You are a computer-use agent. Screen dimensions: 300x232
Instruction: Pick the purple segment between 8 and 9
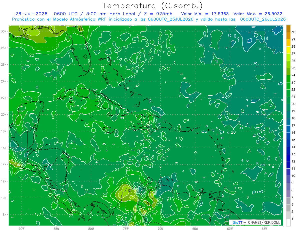(x=288, y=187)
